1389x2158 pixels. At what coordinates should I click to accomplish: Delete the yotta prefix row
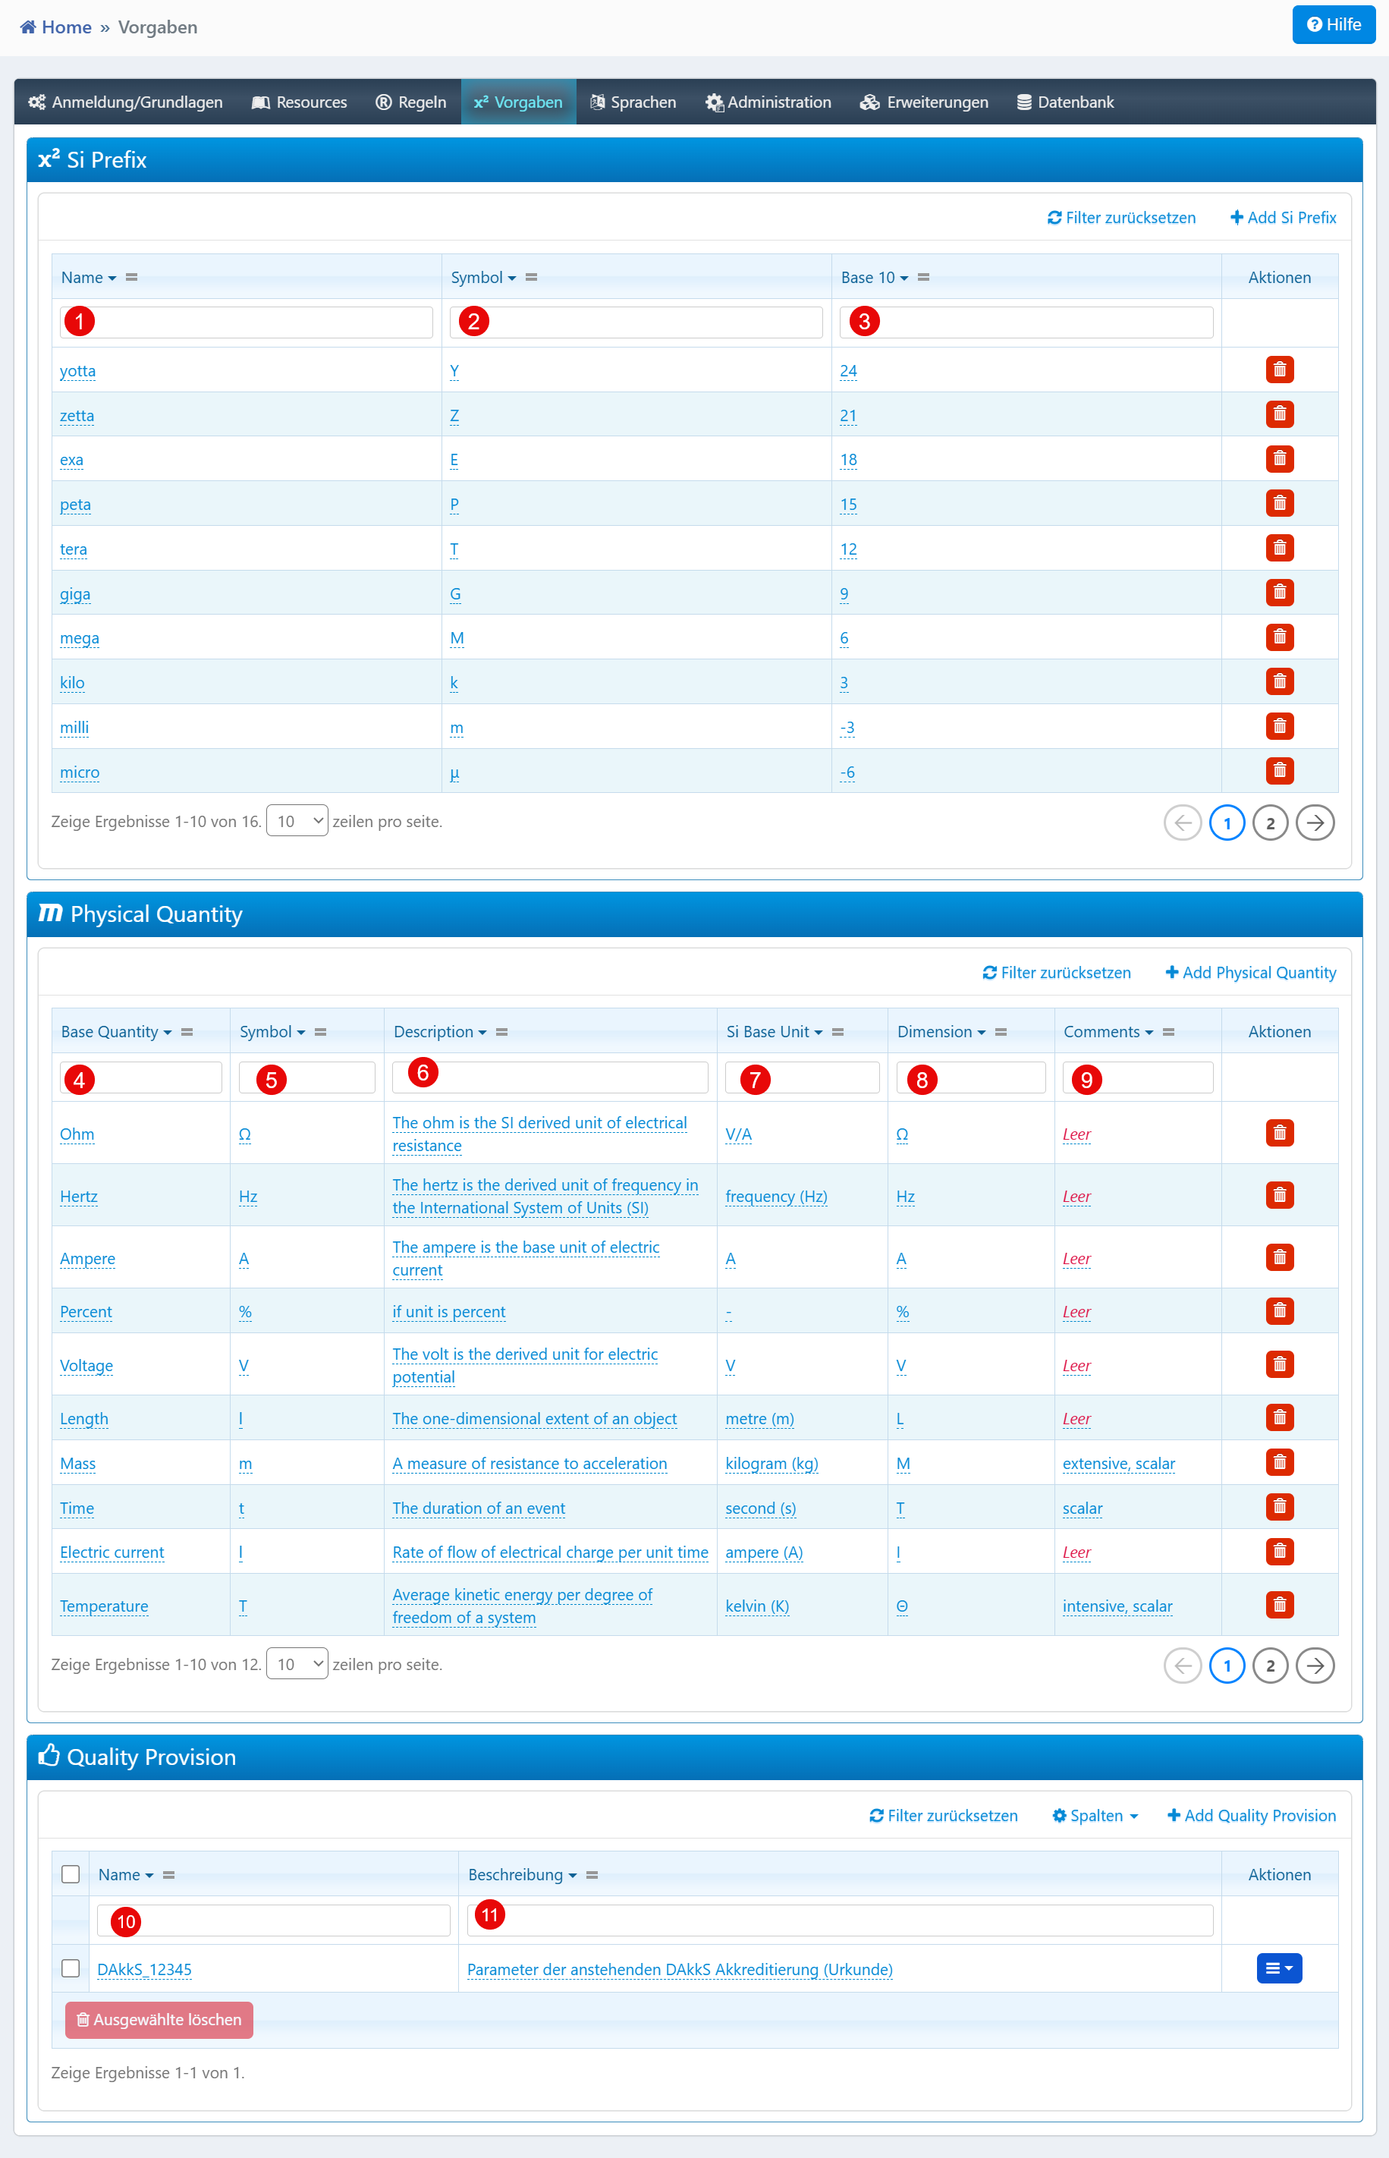(x=1278, y=370)
